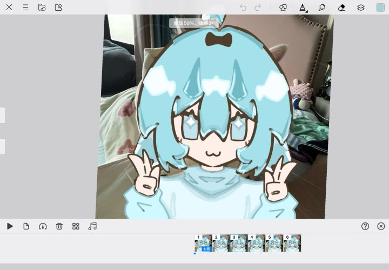Select the Eraser tool
The width and height of the screenshot is (389, 270).
341,8
